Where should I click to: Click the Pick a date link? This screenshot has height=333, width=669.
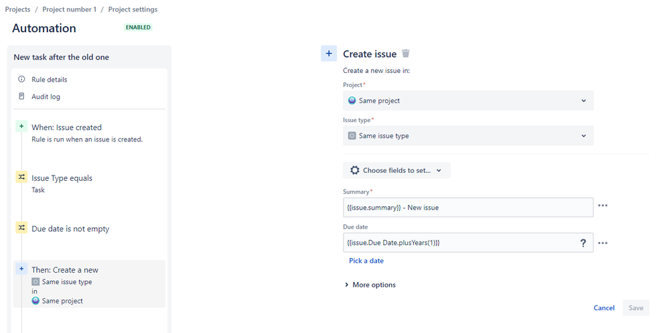[366, 261]
